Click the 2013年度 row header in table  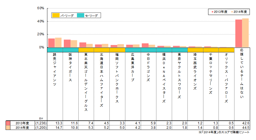point(22,123)
